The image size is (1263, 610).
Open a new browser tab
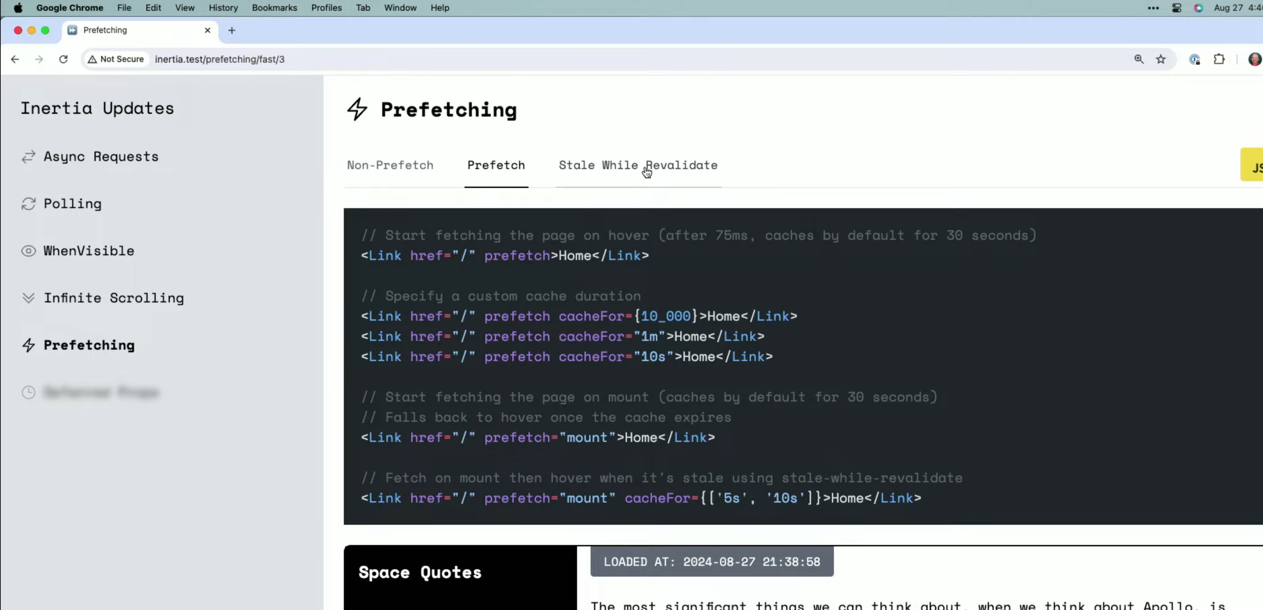click(232, 30)
